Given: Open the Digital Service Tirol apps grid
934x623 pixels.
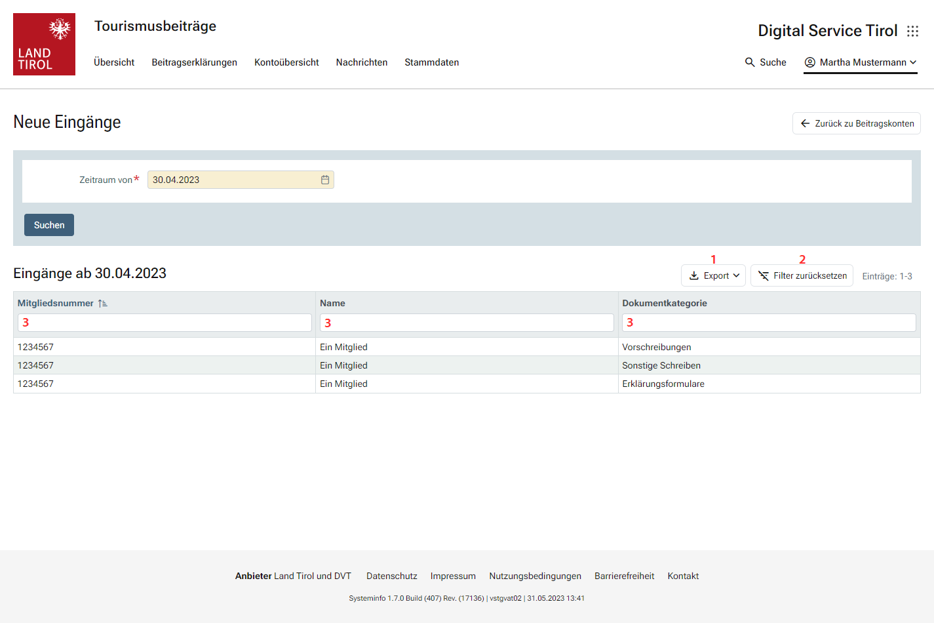Looking at the screenshot, I should (912, 31).
